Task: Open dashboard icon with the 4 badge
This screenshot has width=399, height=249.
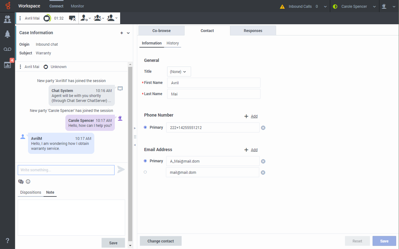Action: coord(7,65)
